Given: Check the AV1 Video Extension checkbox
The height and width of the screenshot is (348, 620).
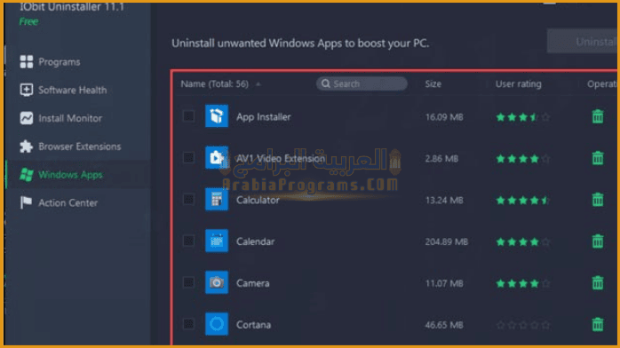Looking at the screenshot, I should click(188, 158).
